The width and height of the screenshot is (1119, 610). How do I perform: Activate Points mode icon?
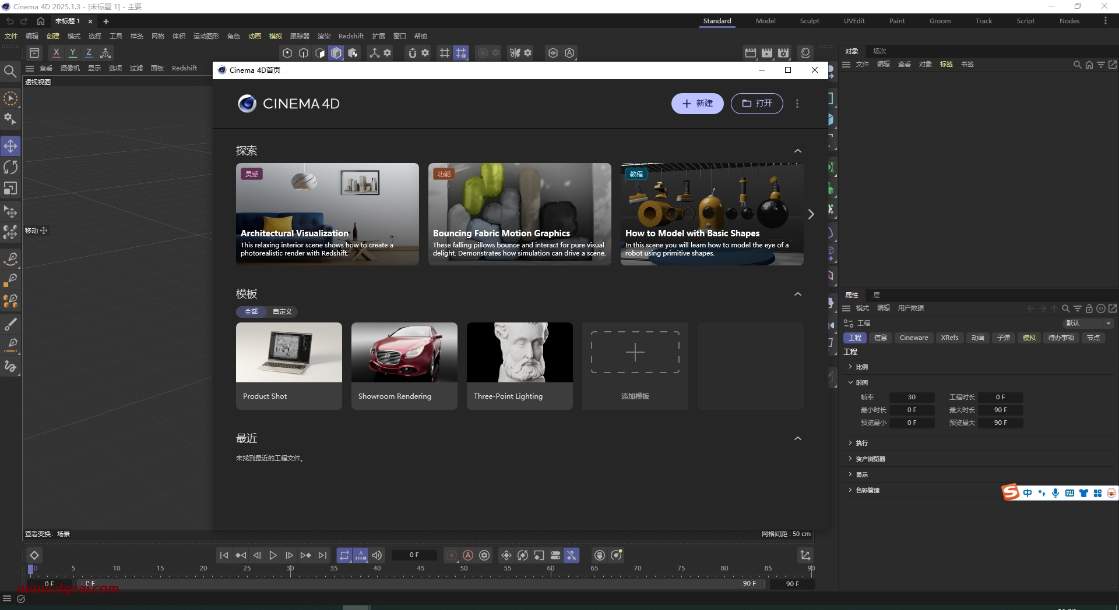[x=287, y=53]
